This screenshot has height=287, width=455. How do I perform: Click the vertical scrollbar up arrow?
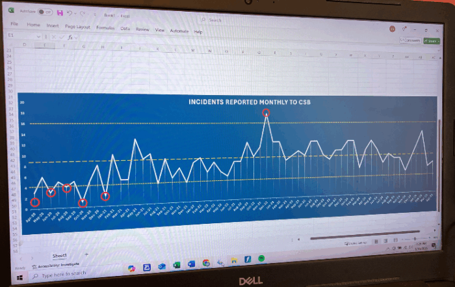441,59
